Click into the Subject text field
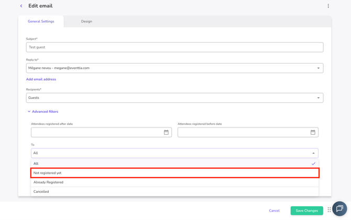The height and width of the screenshot is (220, 351). pyautogui.click(x=174, y=47)
